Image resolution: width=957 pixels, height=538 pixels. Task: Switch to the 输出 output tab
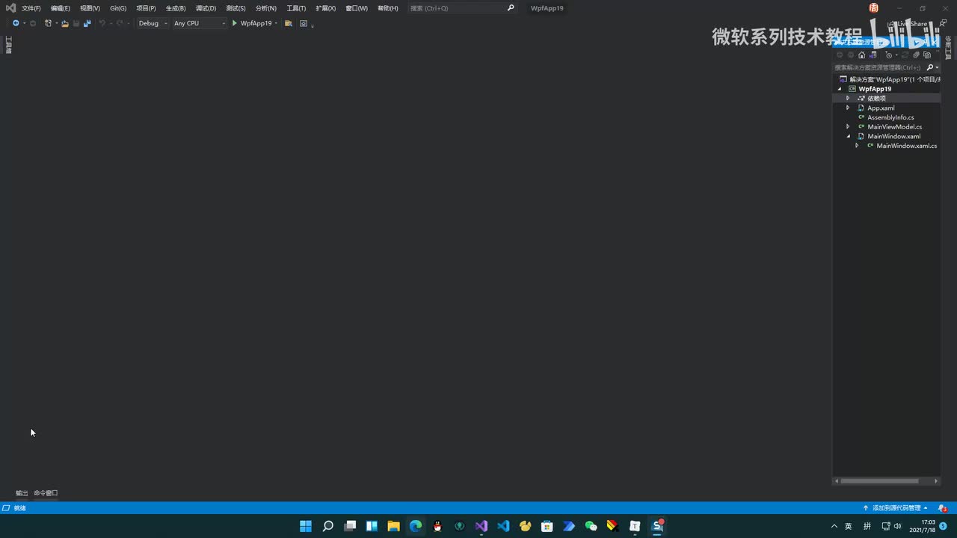click(x=22, y=493)
